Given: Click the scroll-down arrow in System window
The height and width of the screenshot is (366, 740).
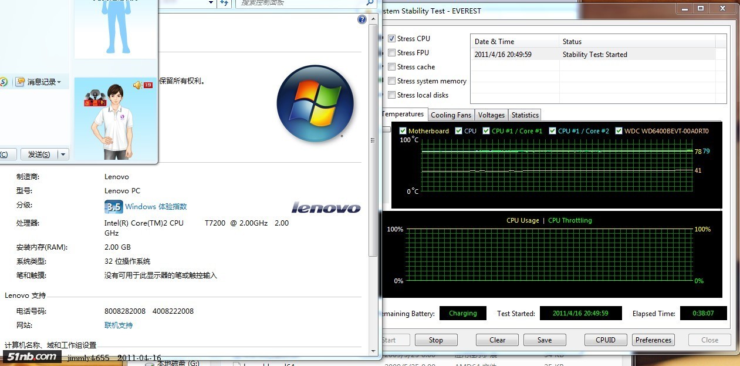Looking at the screenshot, I should tap(372, 351).
